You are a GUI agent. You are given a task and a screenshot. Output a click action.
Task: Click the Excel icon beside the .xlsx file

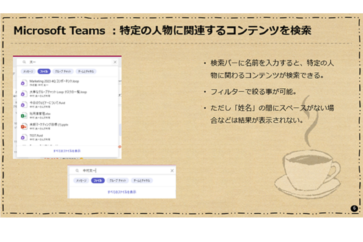pos(24,115)
